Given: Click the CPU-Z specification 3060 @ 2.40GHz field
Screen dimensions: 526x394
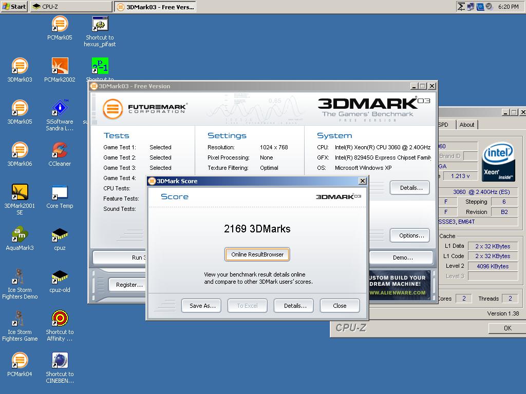Looking at the screenshot, I should (x=478, y=192).
